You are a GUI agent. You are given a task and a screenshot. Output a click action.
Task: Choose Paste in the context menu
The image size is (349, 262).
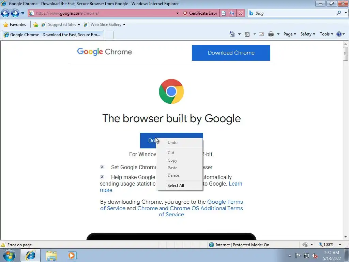click(179, 168)
